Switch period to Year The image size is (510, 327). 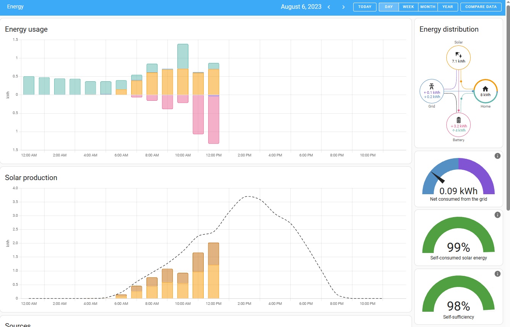click(447, 7)
